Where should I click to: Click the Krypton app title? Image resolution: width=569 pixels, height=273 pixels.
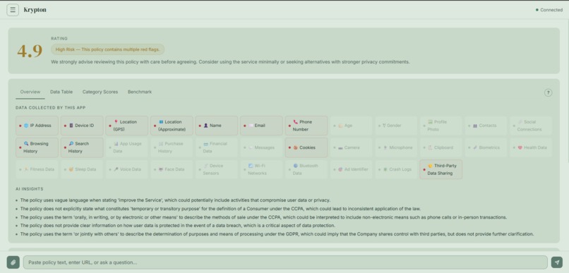(x=35, y=10)
